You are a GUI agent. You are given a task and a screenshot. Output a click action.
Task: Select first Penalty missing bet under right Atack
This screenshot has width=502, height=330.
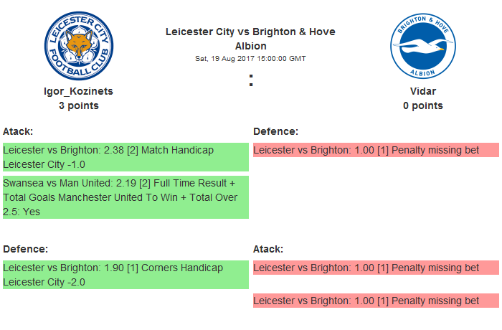coord(376,268)
